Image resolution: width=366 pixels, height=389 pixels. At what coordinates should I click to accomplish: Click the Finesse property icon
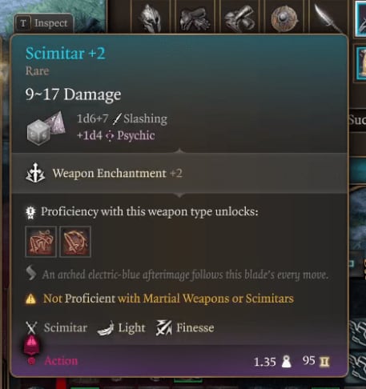164,327
